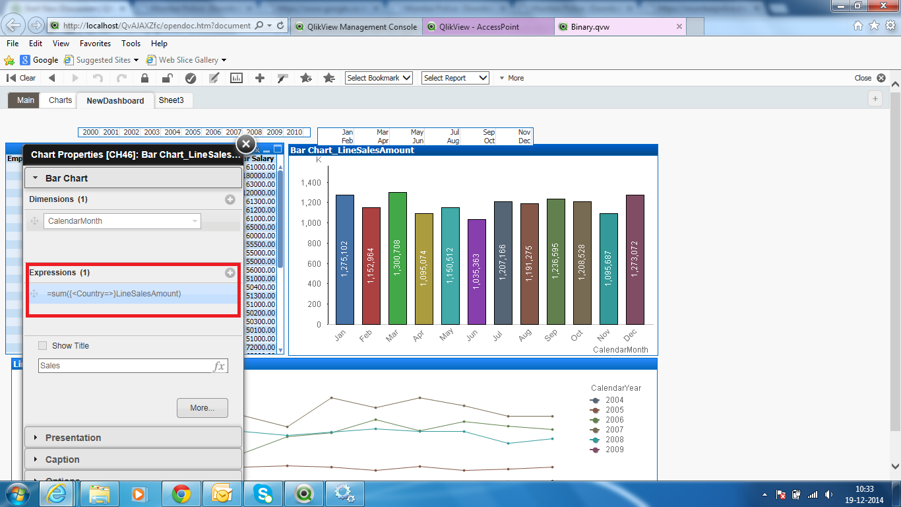Select the NewDashboard sheet tab
The image size is (901, 507).
[x=115, y=101]
